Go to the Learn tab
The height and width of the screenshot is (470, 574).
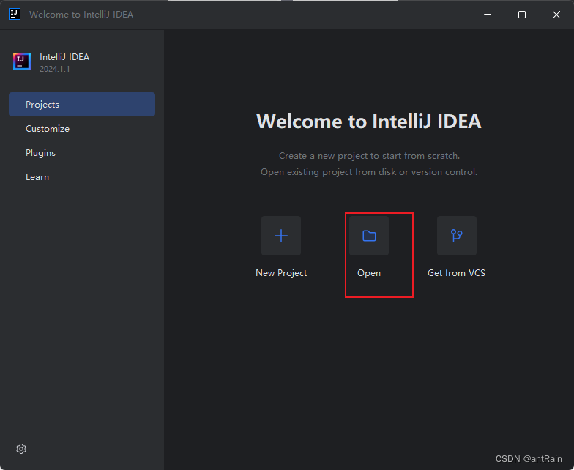pos(82,177)
